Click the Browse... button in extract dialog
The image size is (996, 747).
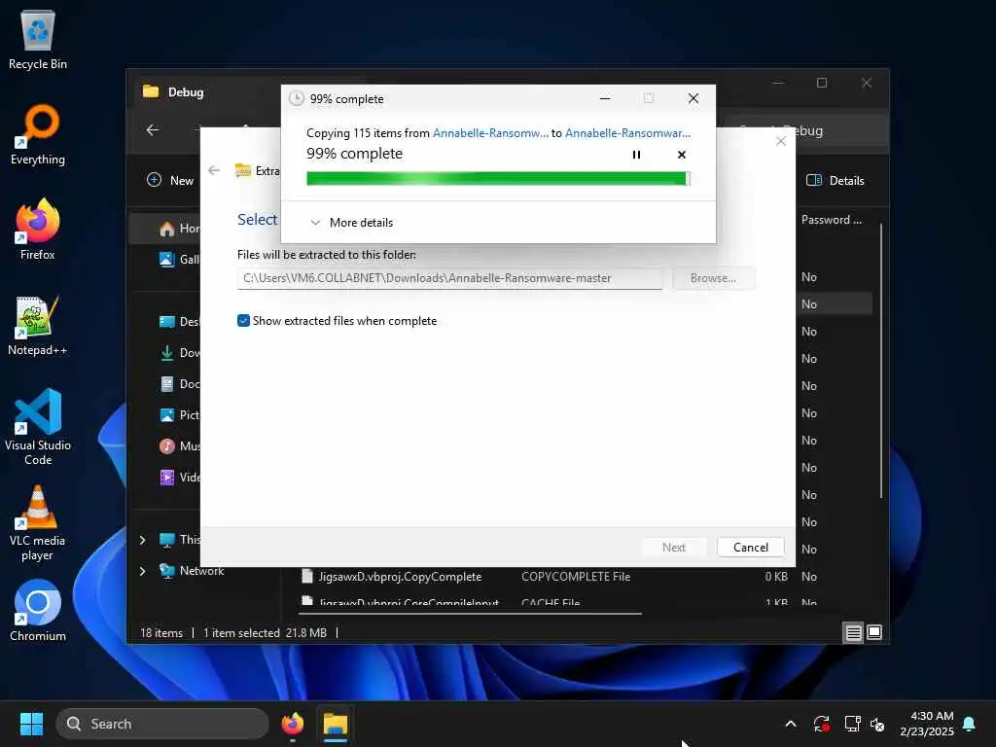pos(713,278)
